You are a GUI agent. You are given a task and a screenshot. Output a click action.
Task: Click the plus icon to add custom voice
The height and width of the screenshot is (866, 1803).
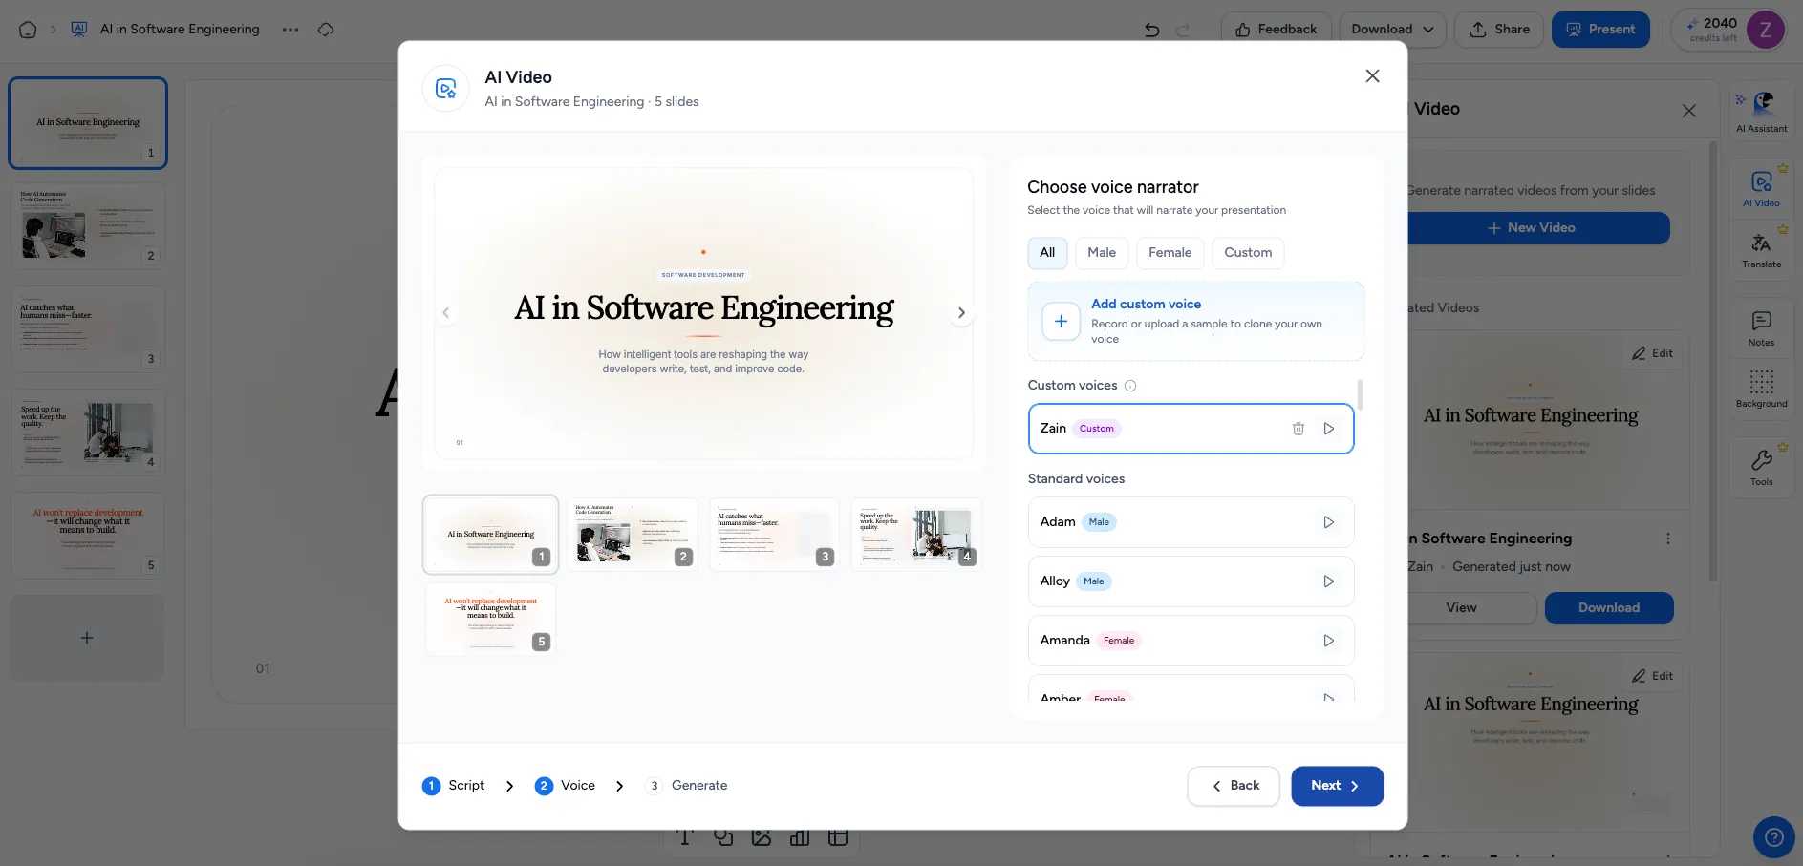[1061, 322]
